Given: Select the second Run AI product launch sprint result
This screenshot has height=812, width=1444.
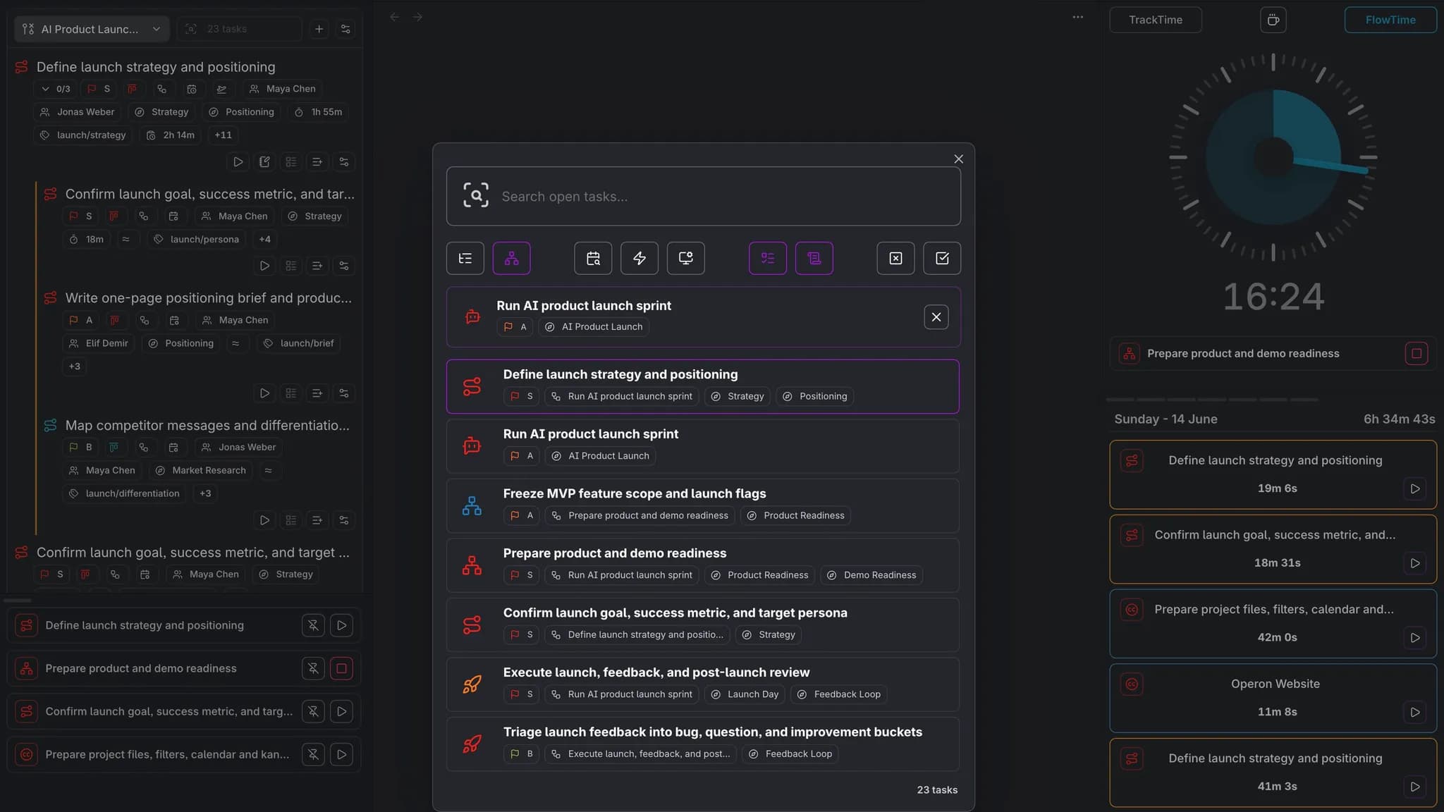Looking at the screenshot, I should pyautogui.click(x=703, y=446).
